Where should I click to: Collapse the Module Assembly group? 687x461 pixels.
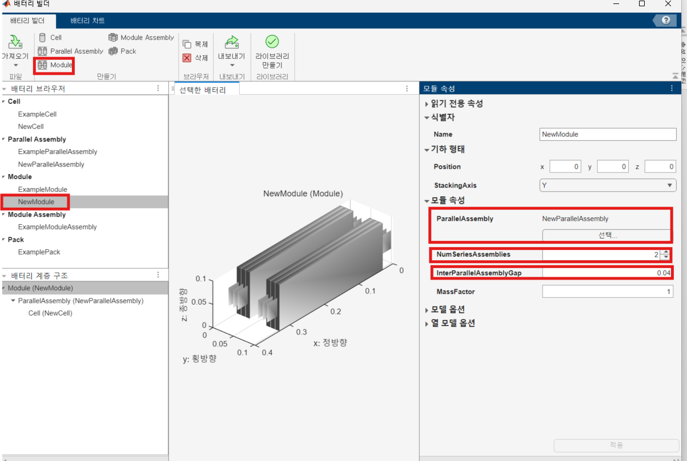click(x=3, y=215)
